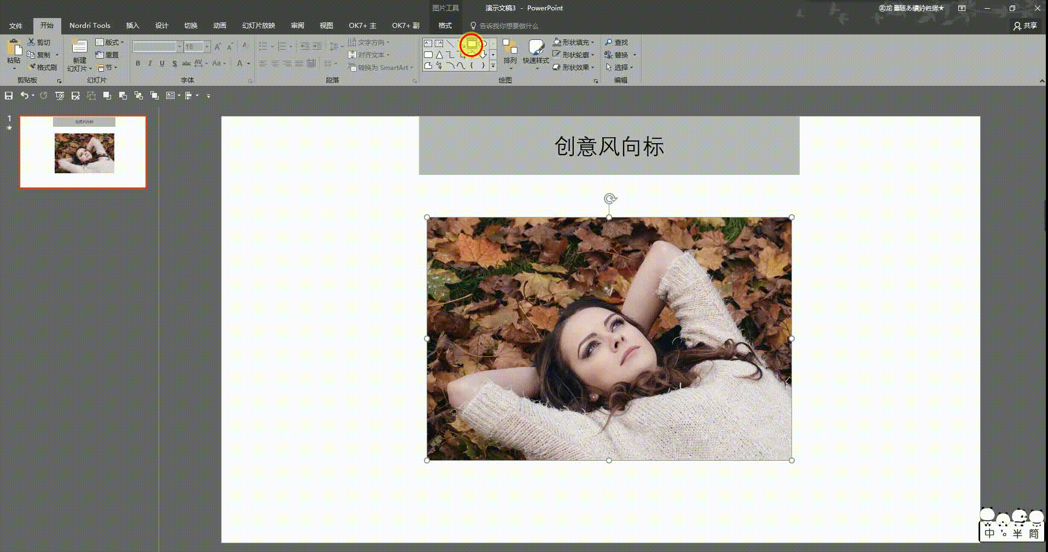Switch to picture Format (格式) tab
The height and width of the screenshot is (552, 1048).
445,26
